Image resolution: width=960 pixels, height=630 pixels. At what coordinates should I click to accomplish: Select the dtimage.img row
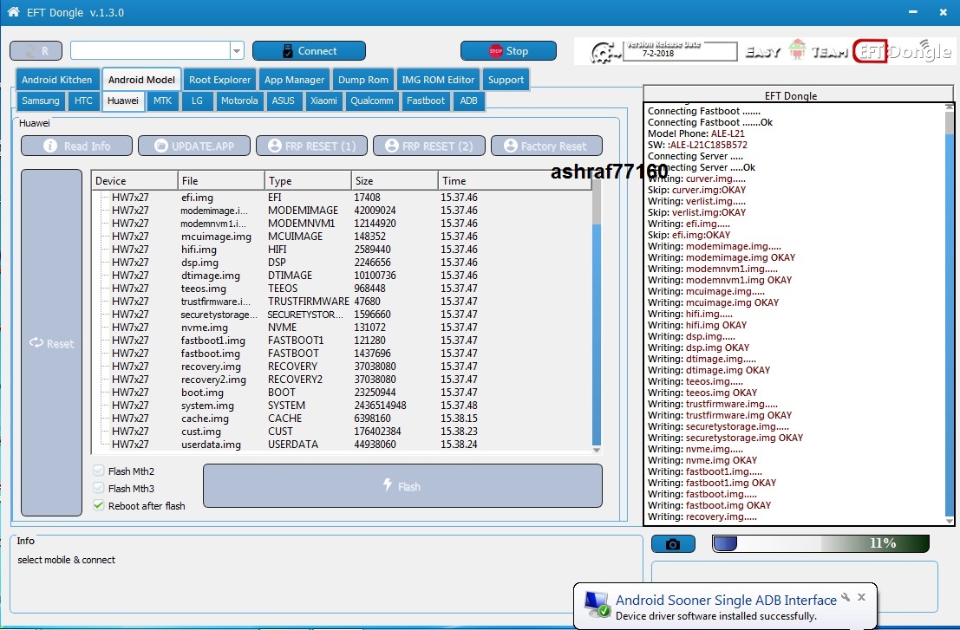point(343,276)
